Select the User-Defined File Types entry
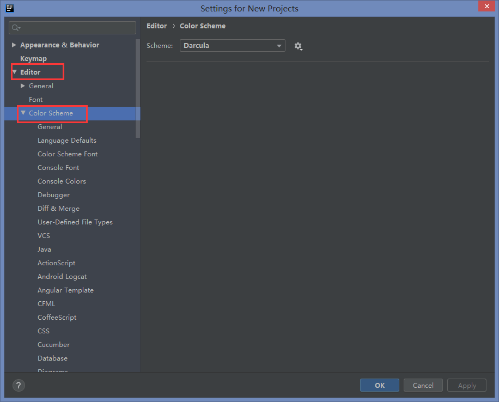The width and height of the screenshot is (499, 402). click(75, 222)
